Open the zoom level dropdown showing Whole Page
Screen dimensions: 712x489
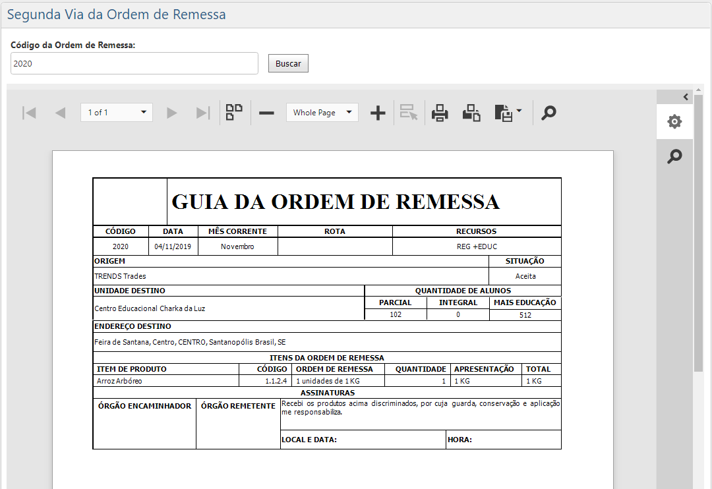coord(322,112)
